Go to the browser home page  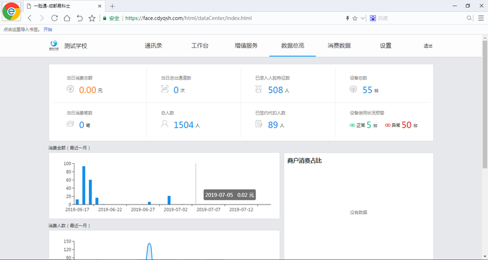67,18
